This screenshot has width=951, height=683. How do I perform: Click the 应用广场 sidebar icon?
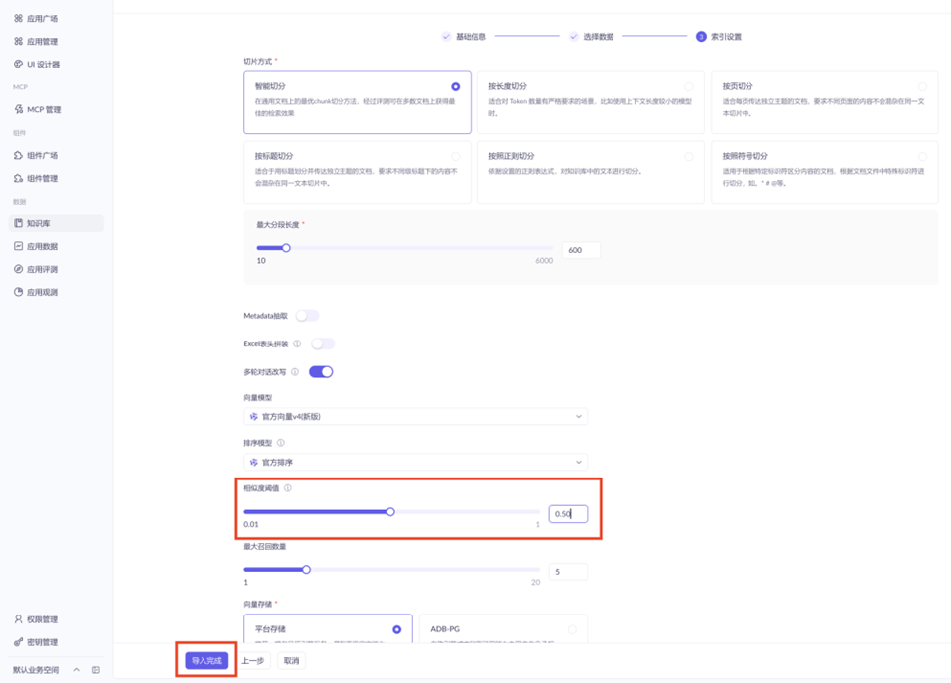(x=18, y=18)
